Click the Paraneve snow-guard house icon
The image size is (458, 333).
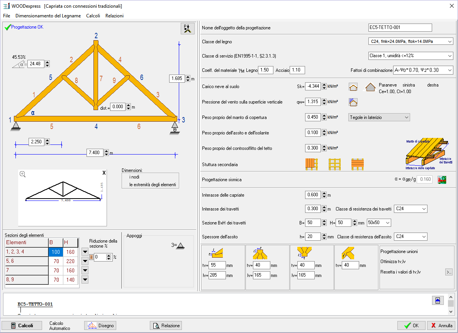point(370,87)
